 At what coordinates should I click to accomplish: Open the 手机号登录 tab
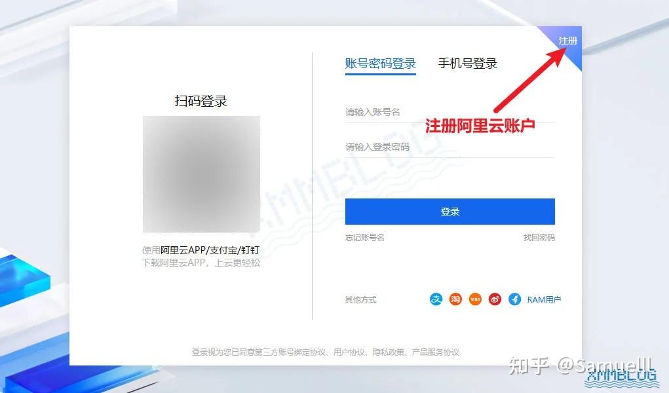[467, 64]
